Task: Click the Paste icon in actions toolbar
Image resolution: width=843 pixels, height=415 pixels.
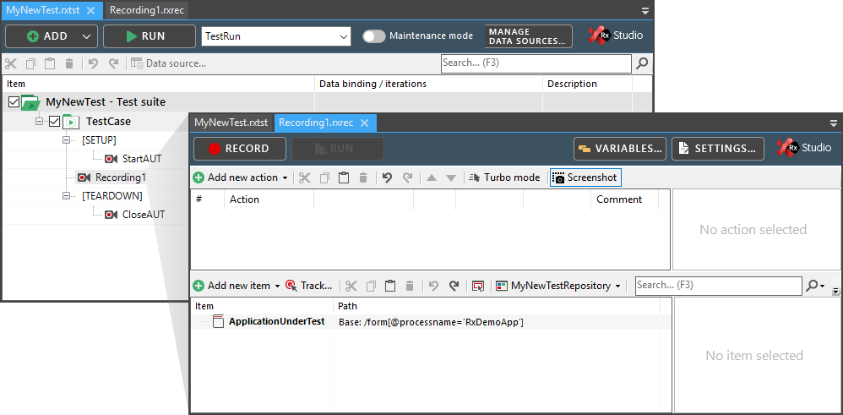Action: pos(344,177)
